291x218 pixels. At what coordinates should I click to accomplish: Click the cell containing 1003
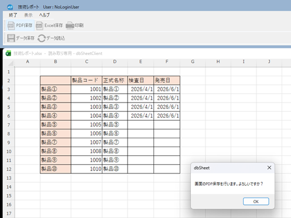click(x=87, y=107)
